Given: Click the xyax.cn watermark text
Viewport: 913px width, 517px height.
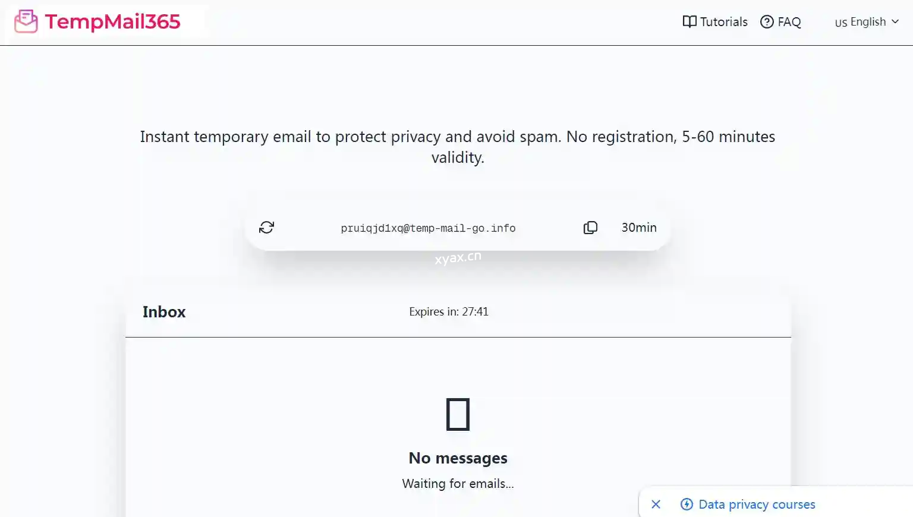Looking at the screenshot, I should pyautogui.click(x=458, y=258).
